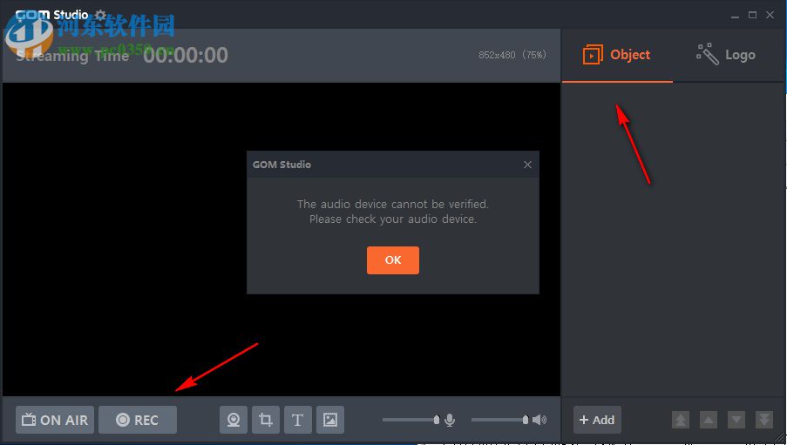Add a text object with T icon
This screenshot has width=787, height=445.
298,420
